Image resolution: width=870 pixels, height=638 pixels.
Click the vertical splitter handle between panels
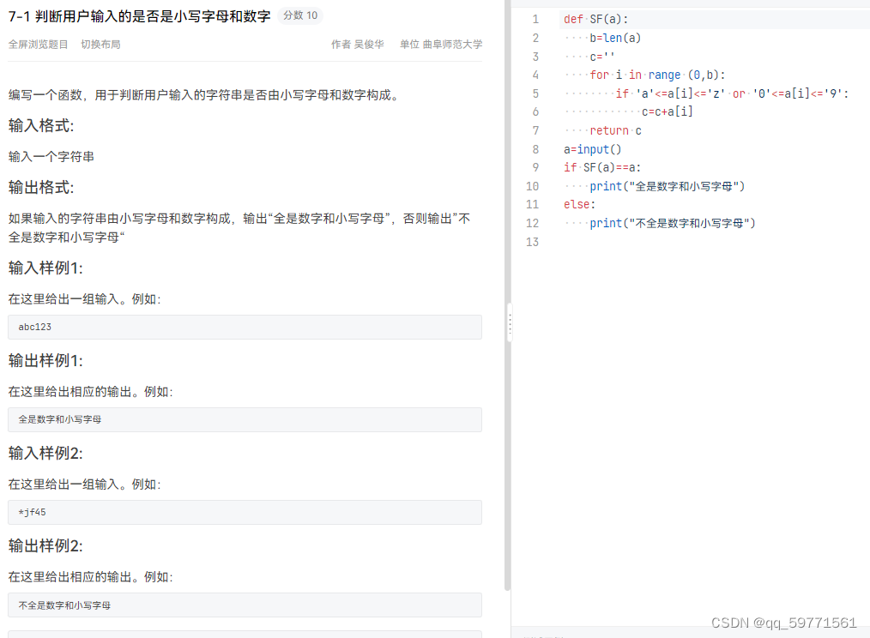(x=511, y=322)
